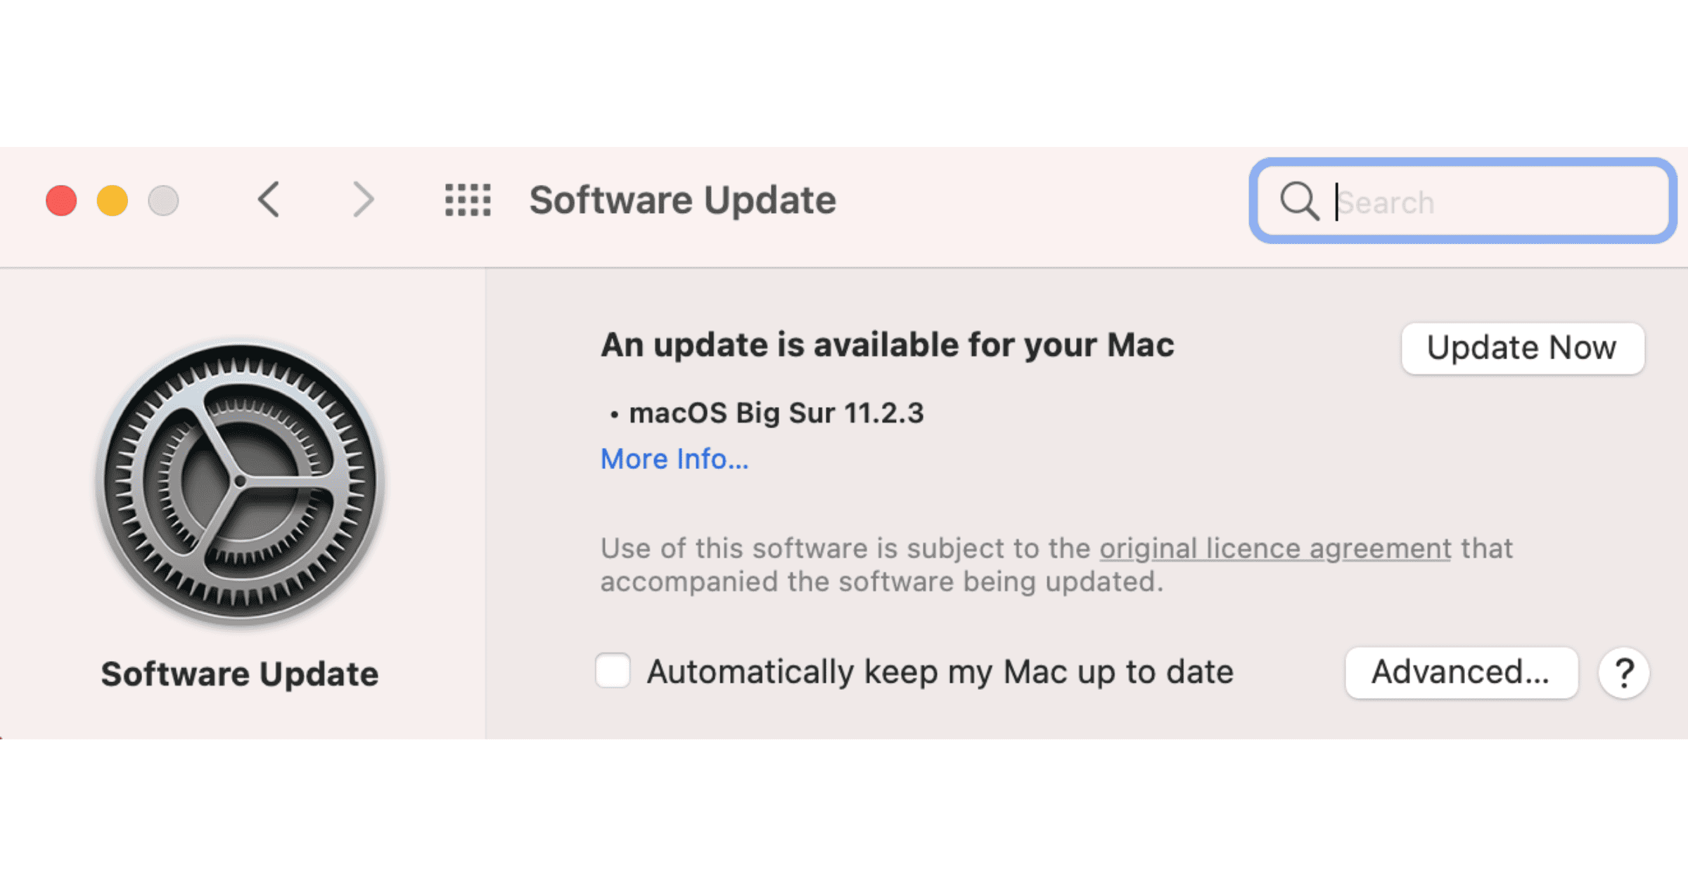Go back using the left chevron
This screenshot has height=886, width=1688.
coord(269,200)
